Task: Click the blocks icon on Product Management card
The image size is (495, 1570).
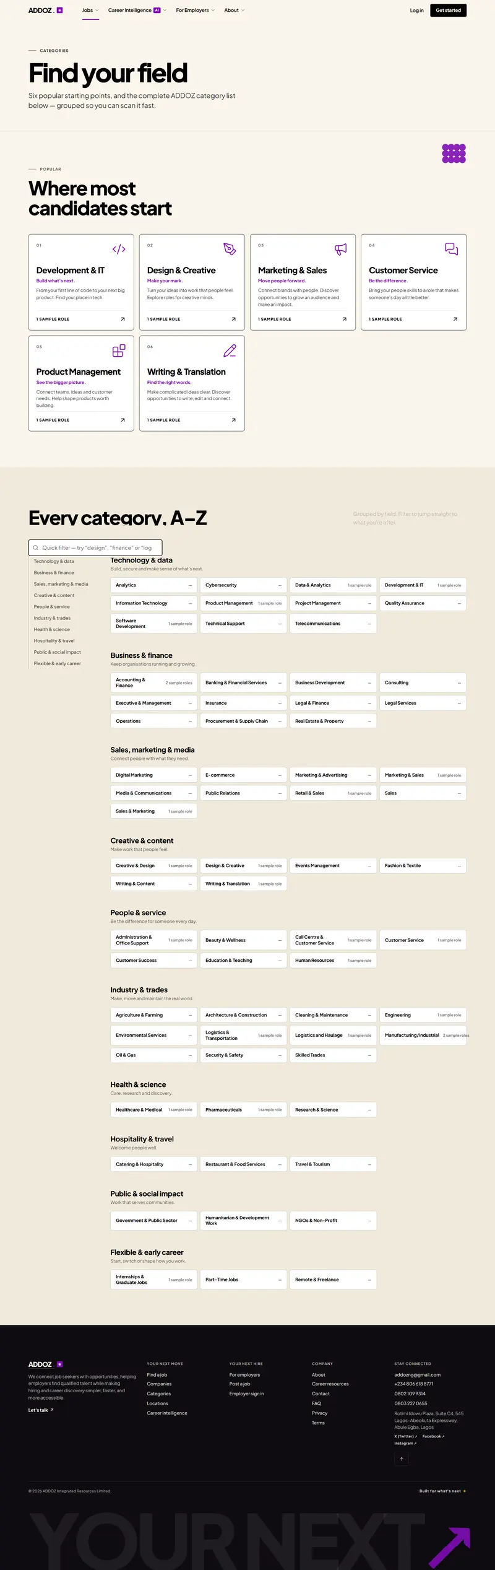Action: [x=119, y=351]
